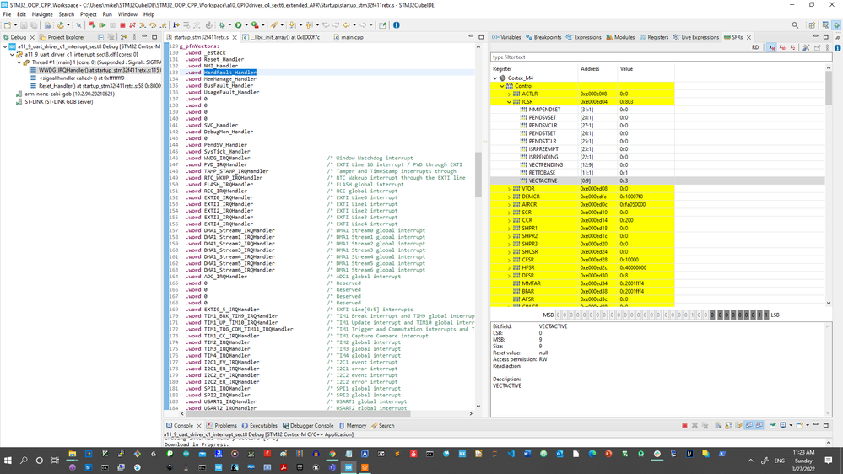Click the Debug bug icon in toolbar
Screen dimensions: 843x474
pyautogui.click(x=221, y=24)
